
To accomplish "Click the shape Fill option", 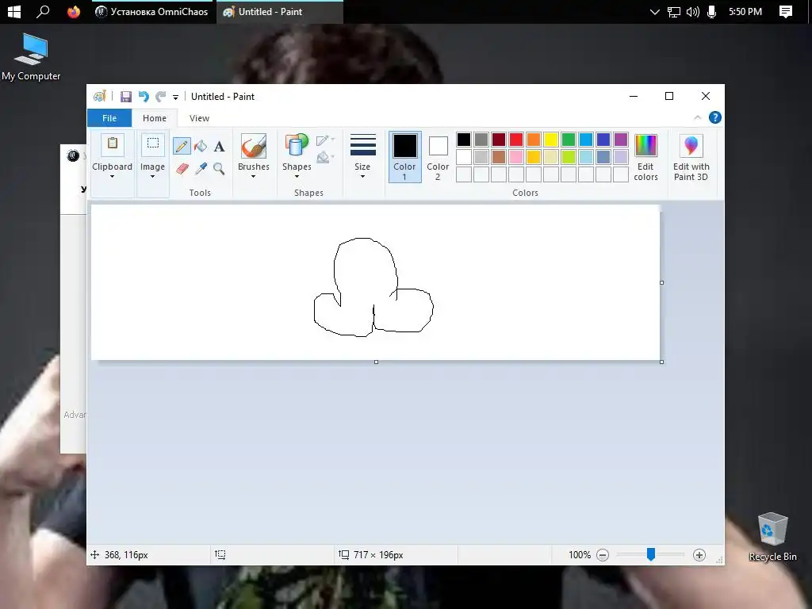I will point(325,157).
